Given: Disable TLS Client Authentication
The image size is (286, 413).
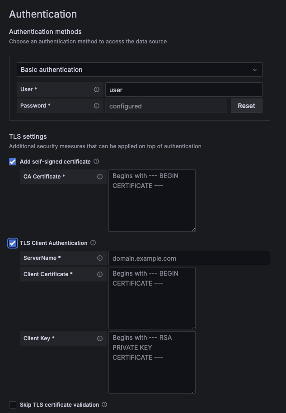Looking at the screenshot, I should coord(12,243).
